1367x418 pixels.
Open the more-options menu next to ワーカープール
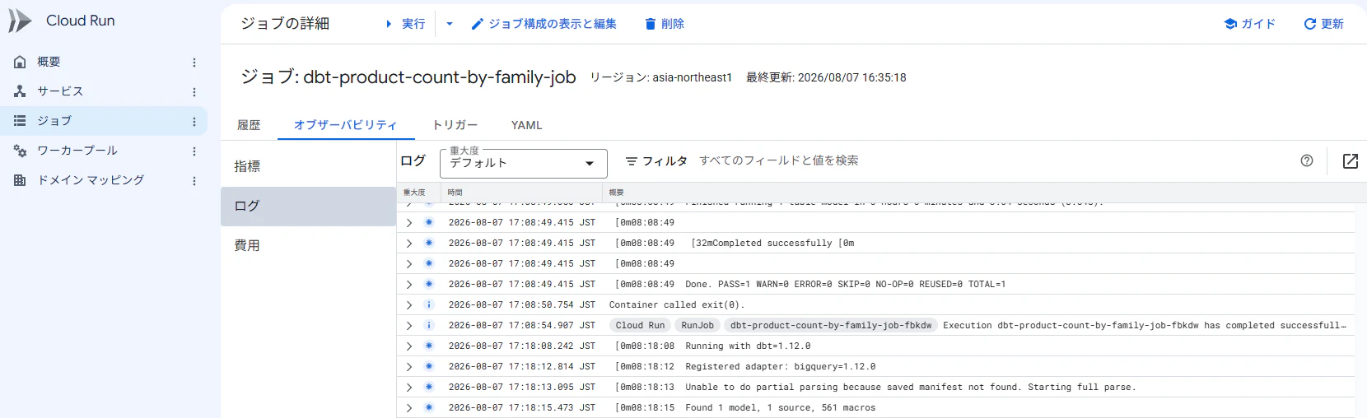point(194,151)
